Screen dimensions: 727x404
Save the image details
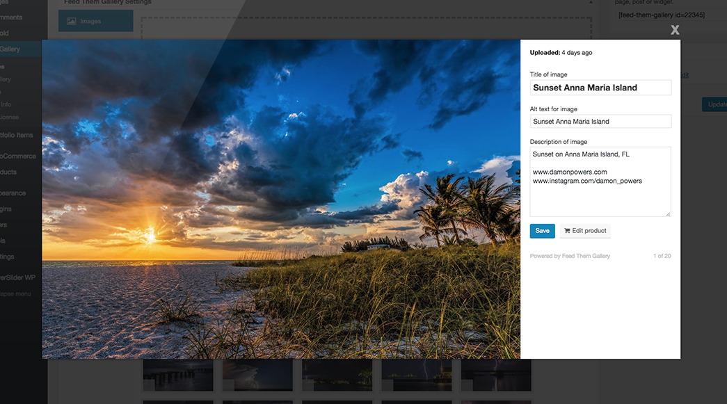tap(543, 231)
